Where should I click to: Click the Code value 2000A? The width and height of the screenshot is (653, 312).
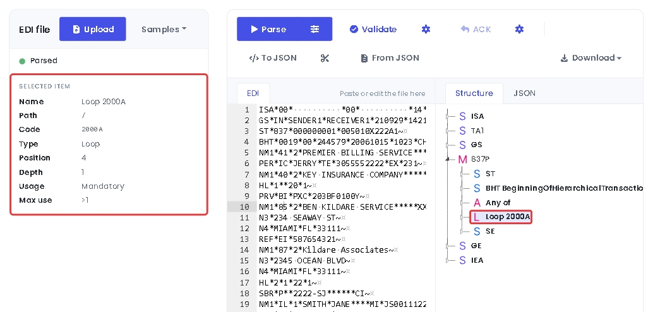point(92,129)
